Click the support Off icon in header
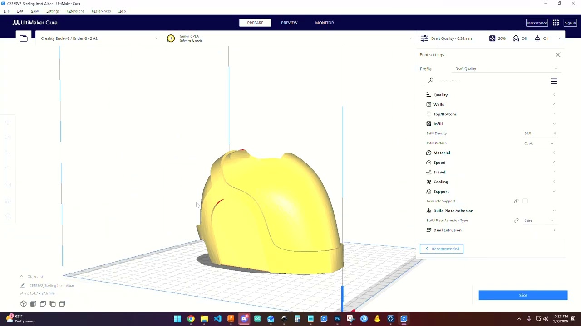The height and width of the screenshot is (326, 581). (x=516, y=38)
